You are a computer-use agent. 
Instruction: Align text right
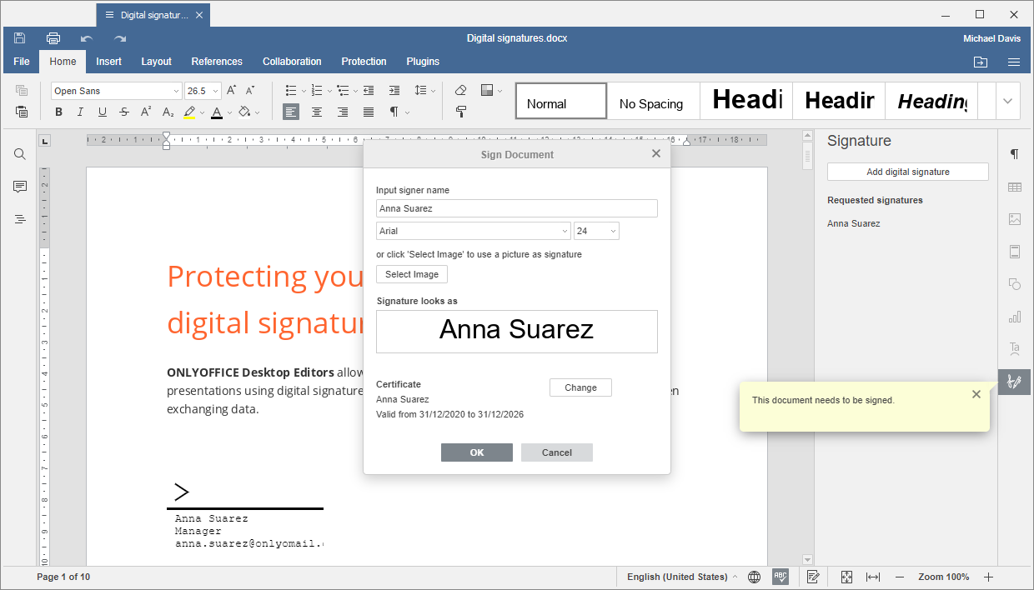pos(343,112)
